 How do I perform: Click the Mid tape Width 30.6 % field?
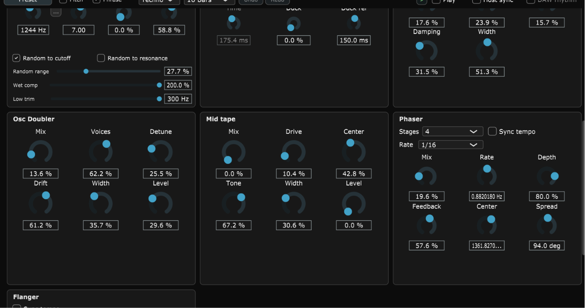click(293, 225)
